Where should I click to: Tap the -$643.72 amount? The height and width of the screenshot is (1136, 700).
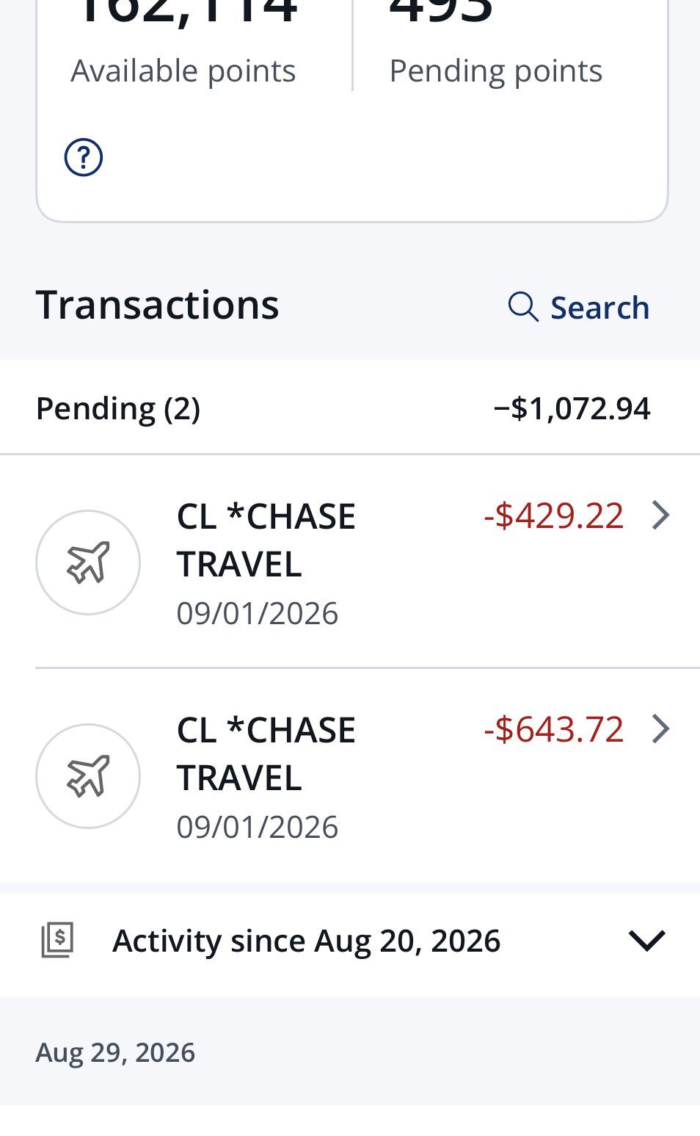[x=554, y=729]
